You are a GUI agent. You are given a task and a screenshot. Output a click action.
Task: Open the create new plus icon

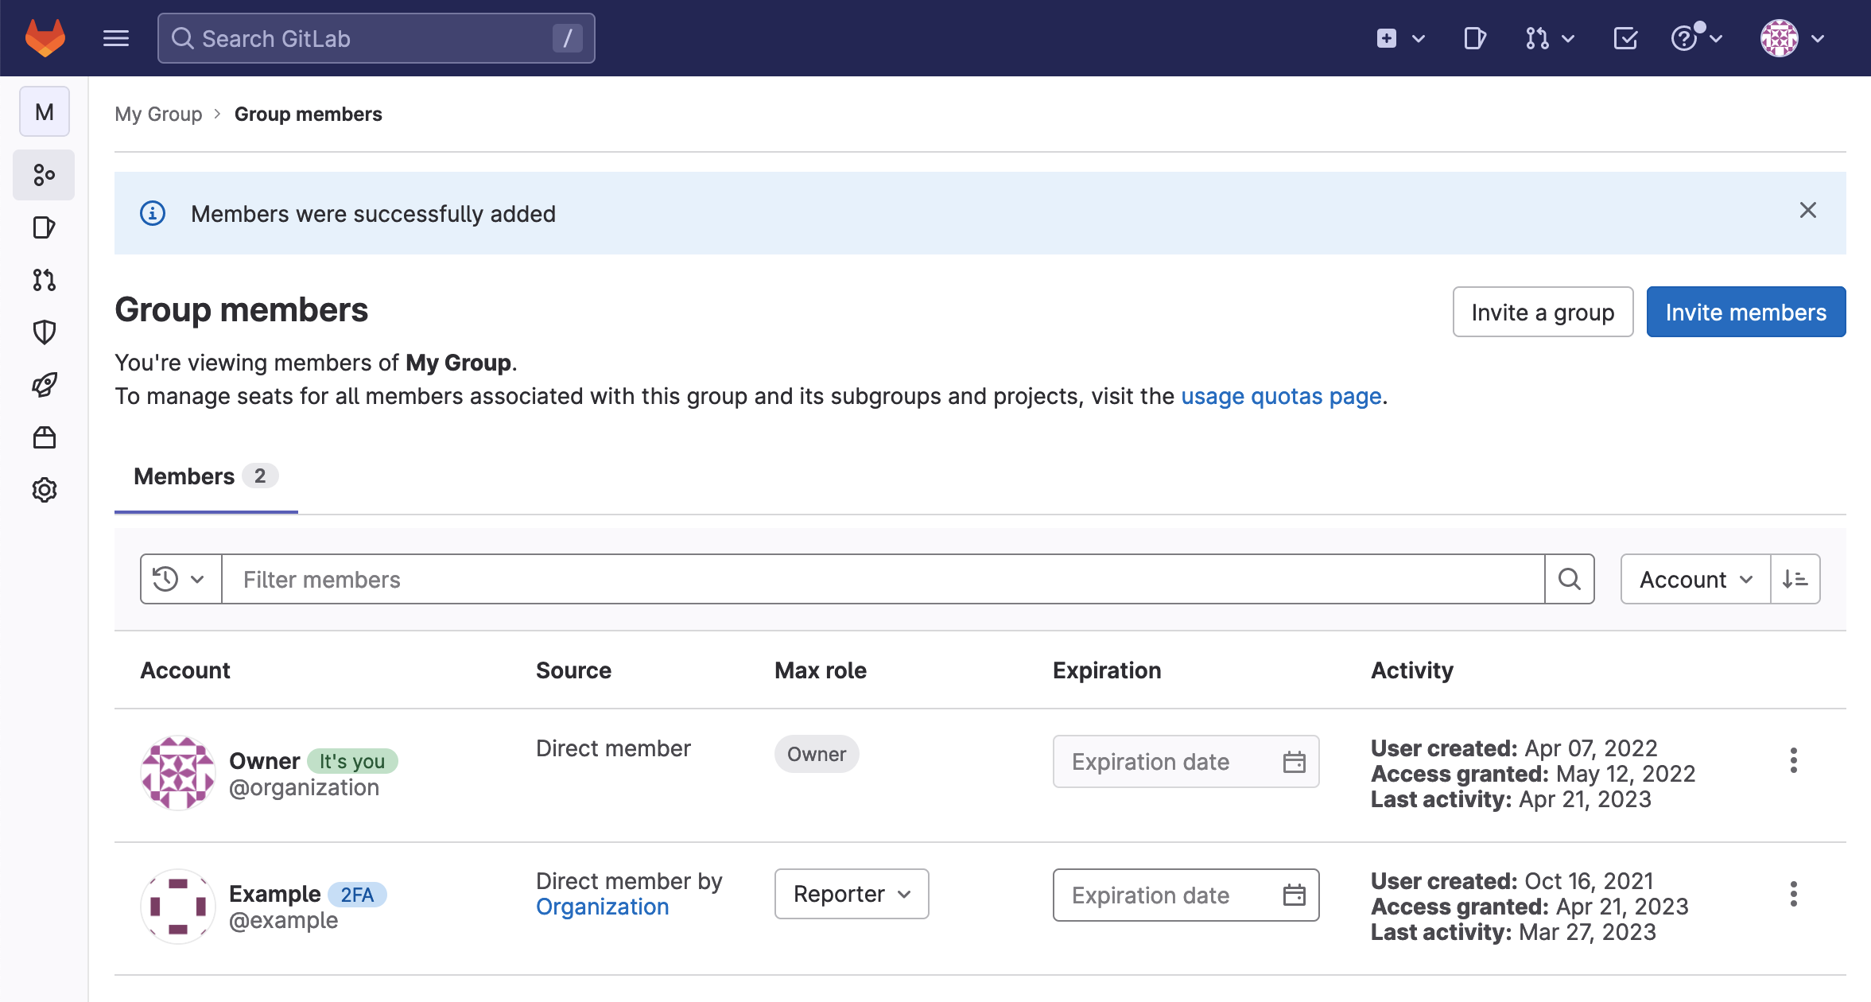tap(1386, 38)
